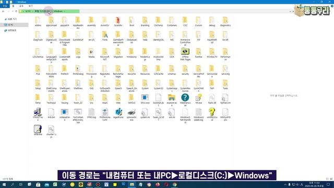Select the PFRO.log file
This screenshot has height=188, width=334.
(x=91, y=113)
